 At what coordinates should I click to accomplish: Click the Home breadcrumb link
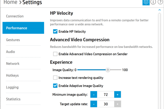point(10,2)
